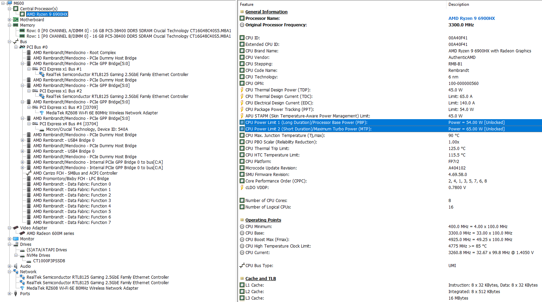
Task: Click the Central Processor(s) chip icon
Action: click(16, 9)
